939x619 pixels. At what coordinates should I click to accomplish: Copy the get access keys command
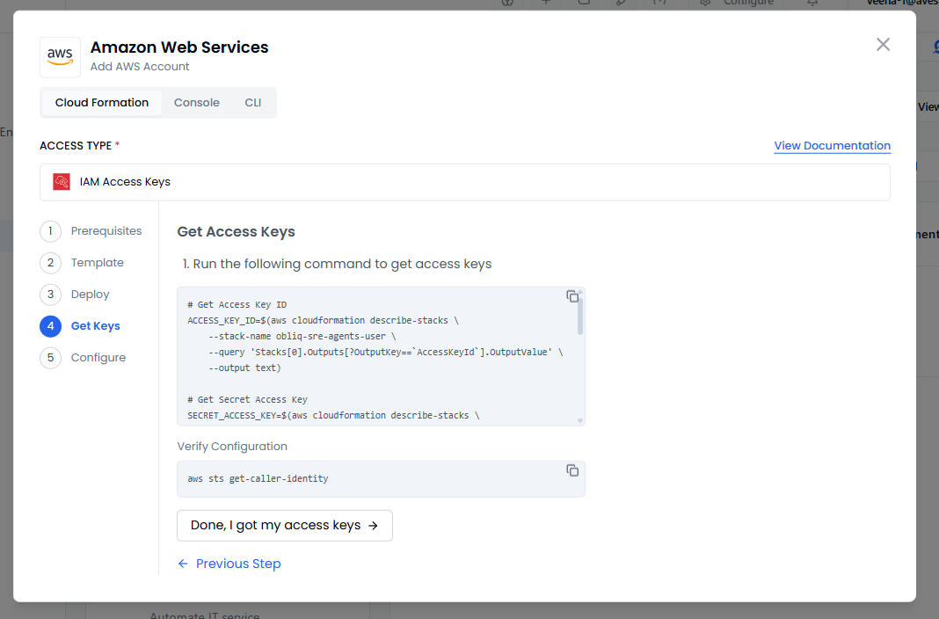[572, 296]
